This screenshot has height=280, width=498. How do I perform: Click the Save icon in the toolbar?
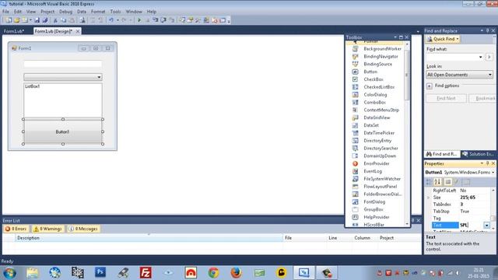pos(37,20)
